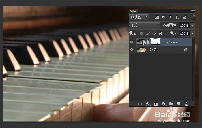Lock all with the padlock icon
Image resolution: width=202 pixels, height=128 pixels.
[161, 33]
